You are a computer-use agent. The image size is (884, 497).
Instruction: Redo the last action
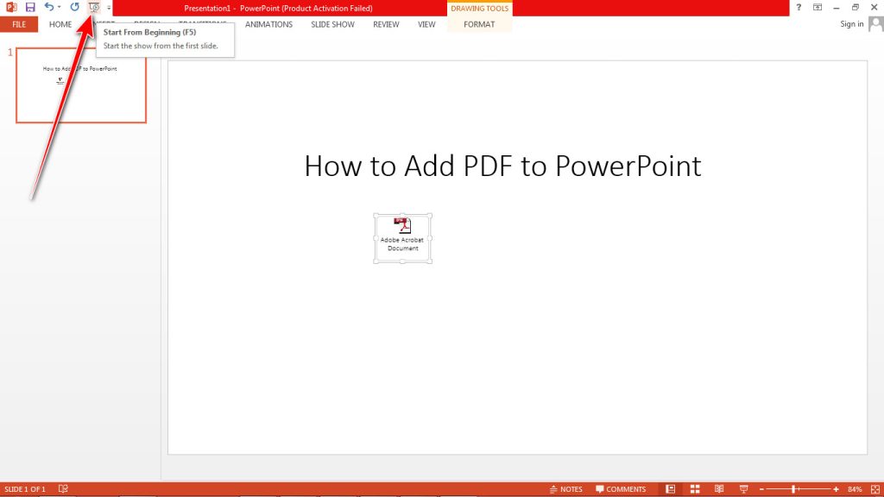[x=73, y=7]
